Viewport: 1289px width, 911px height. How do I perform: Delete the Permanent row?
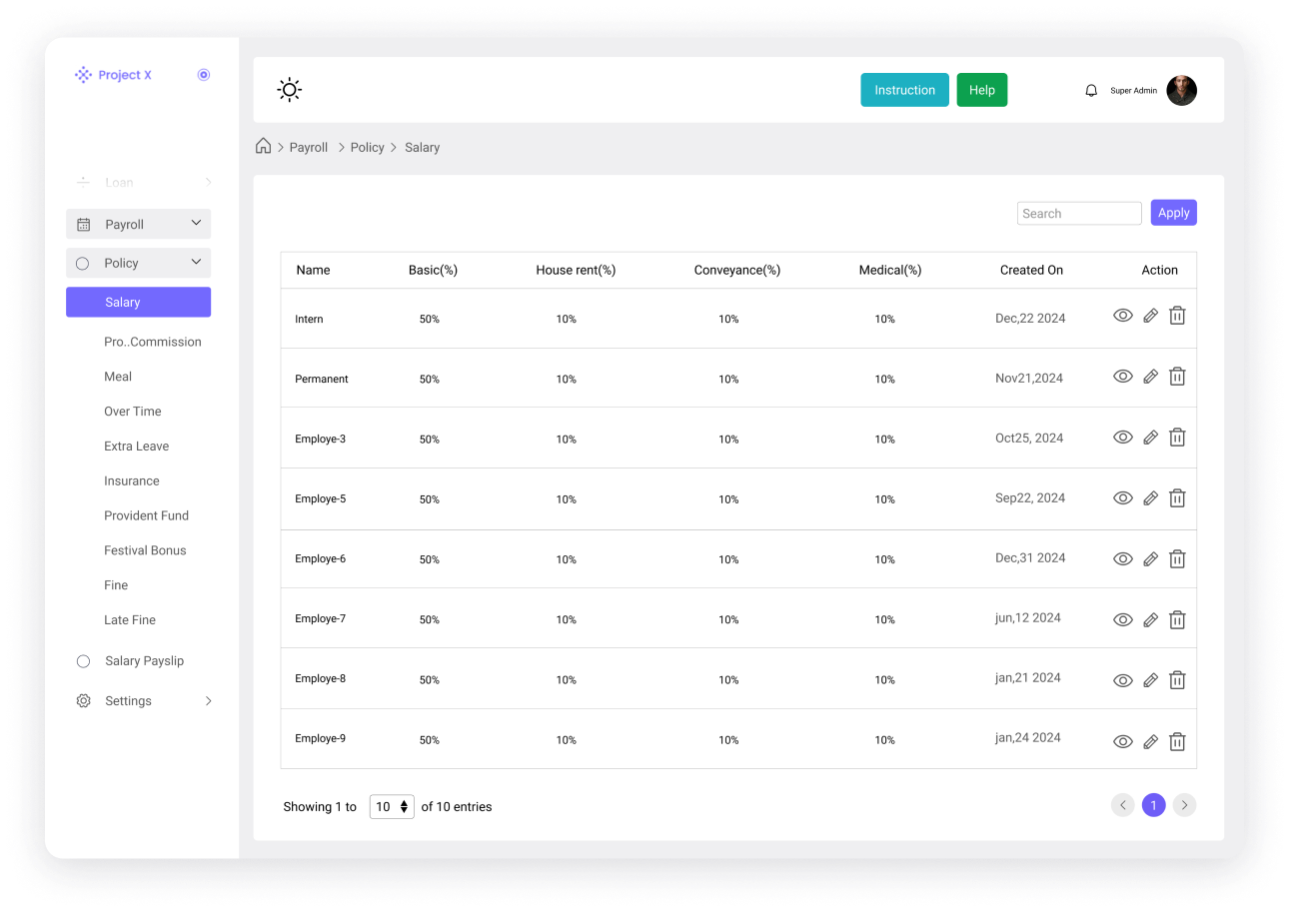click(x=1177, y=377)
